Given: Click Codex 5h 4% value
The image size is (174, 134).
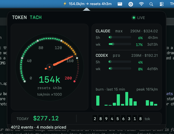Looking at the screenshot, I should tap(140, 62).
